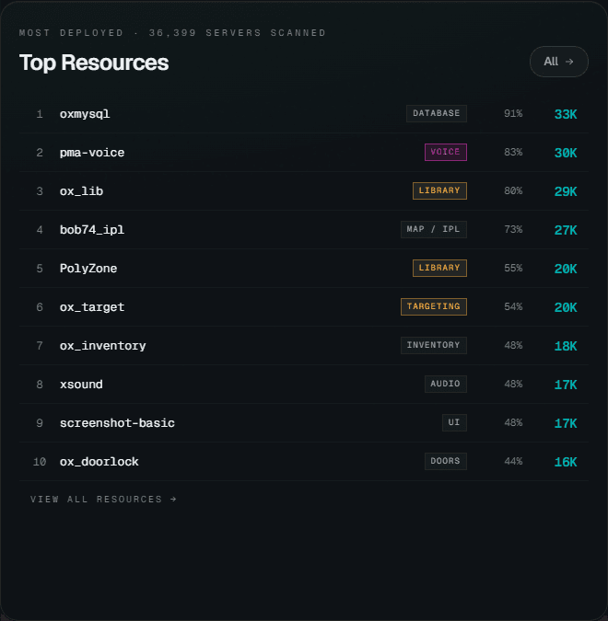The image size is (608, 621).
Task: Click the 44% share value
Action: [513, 462]
